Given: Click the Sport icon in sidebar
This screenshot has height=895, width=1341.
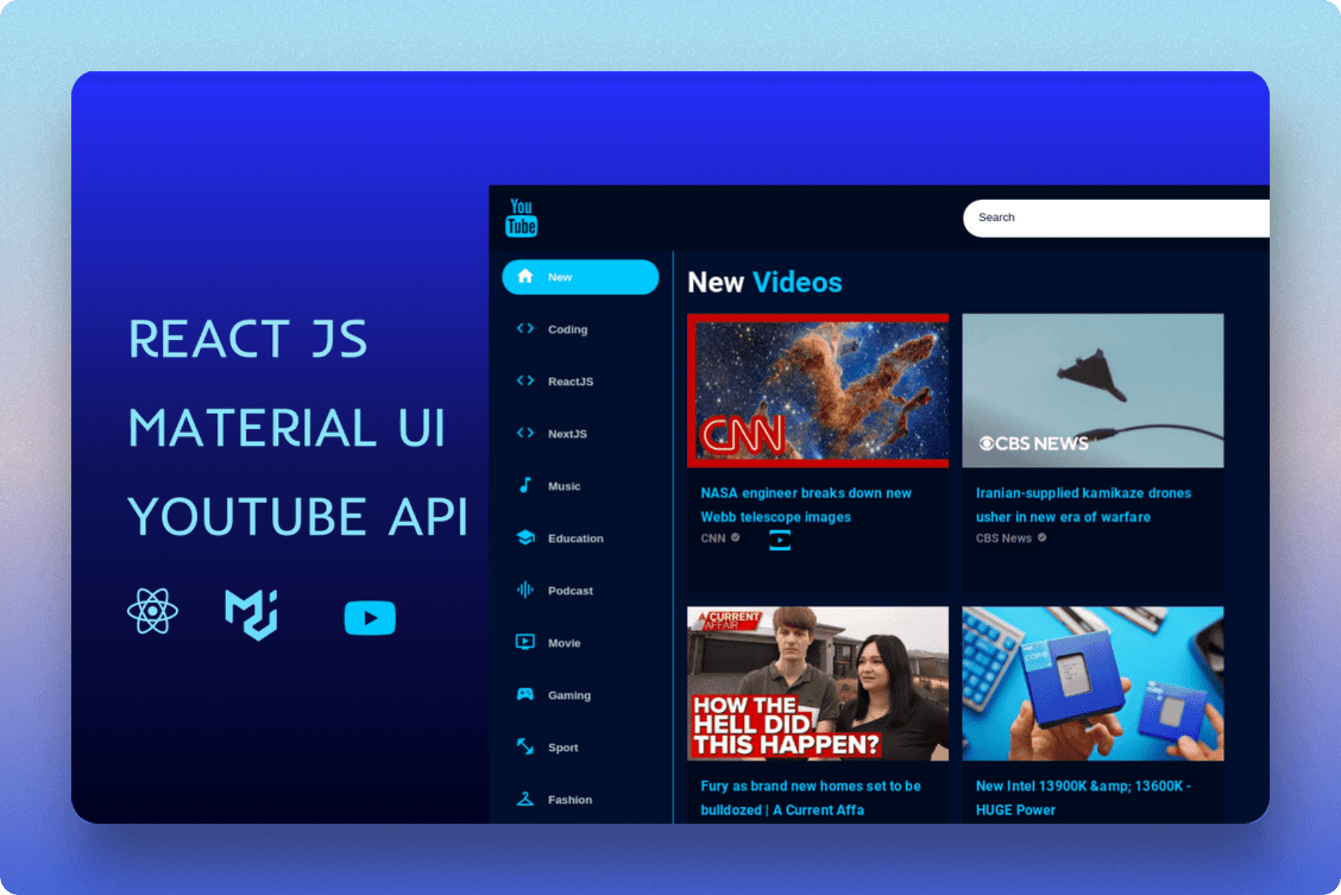Looking at the screenshot, I should pos(525,746).
